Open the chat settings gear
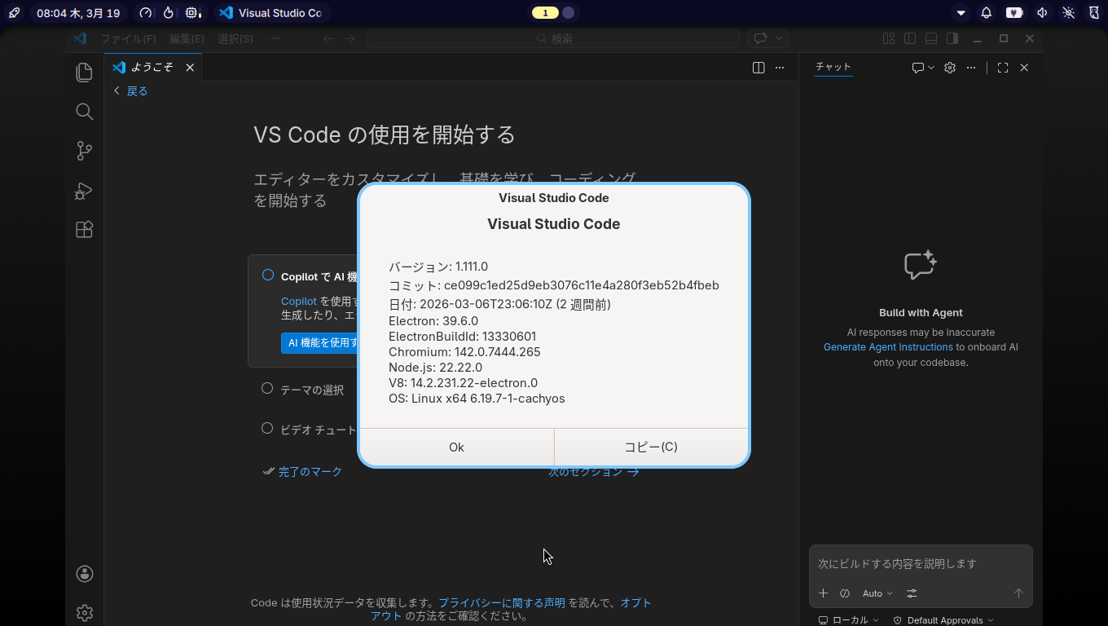The image size is (1108, 626). pyautogui.click(x=950, y=68)
